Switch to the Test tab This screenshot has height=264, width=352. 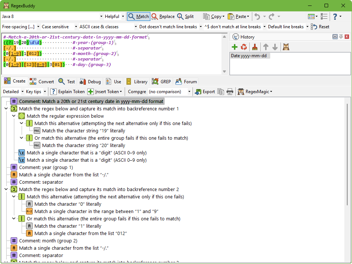tap(66, 82)
